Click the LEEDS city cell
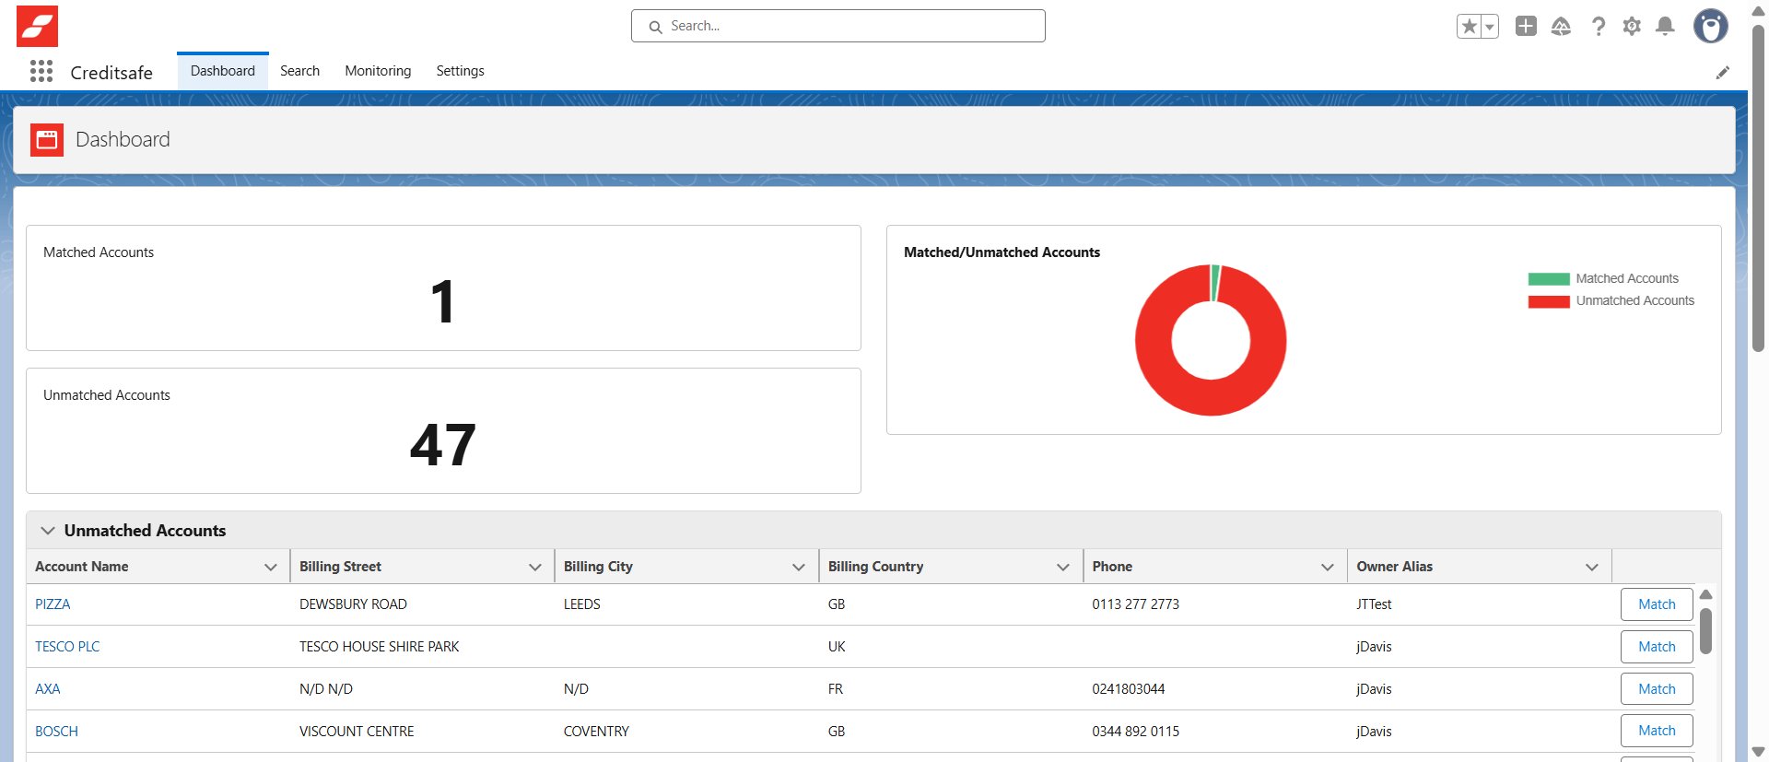The image size is (1769, 762). pos(582,604)
